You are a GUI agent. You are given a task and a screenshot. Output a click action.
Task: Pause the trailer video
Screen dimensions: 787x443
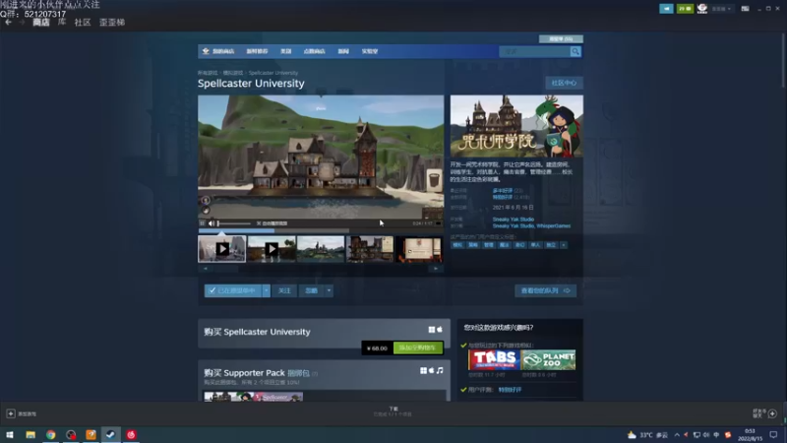(x=203, y=223)
